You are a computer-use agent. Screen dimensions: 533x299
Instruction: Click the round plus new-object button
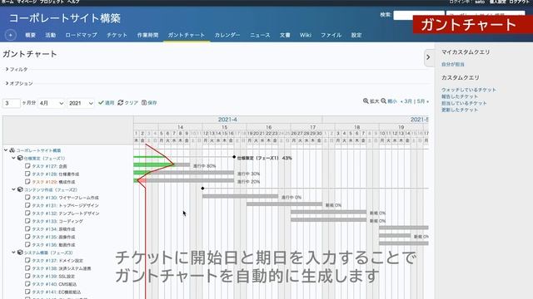[x=11, y=35]
